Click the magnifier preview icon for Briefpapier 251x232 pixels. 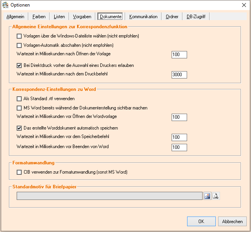(216, 196)
